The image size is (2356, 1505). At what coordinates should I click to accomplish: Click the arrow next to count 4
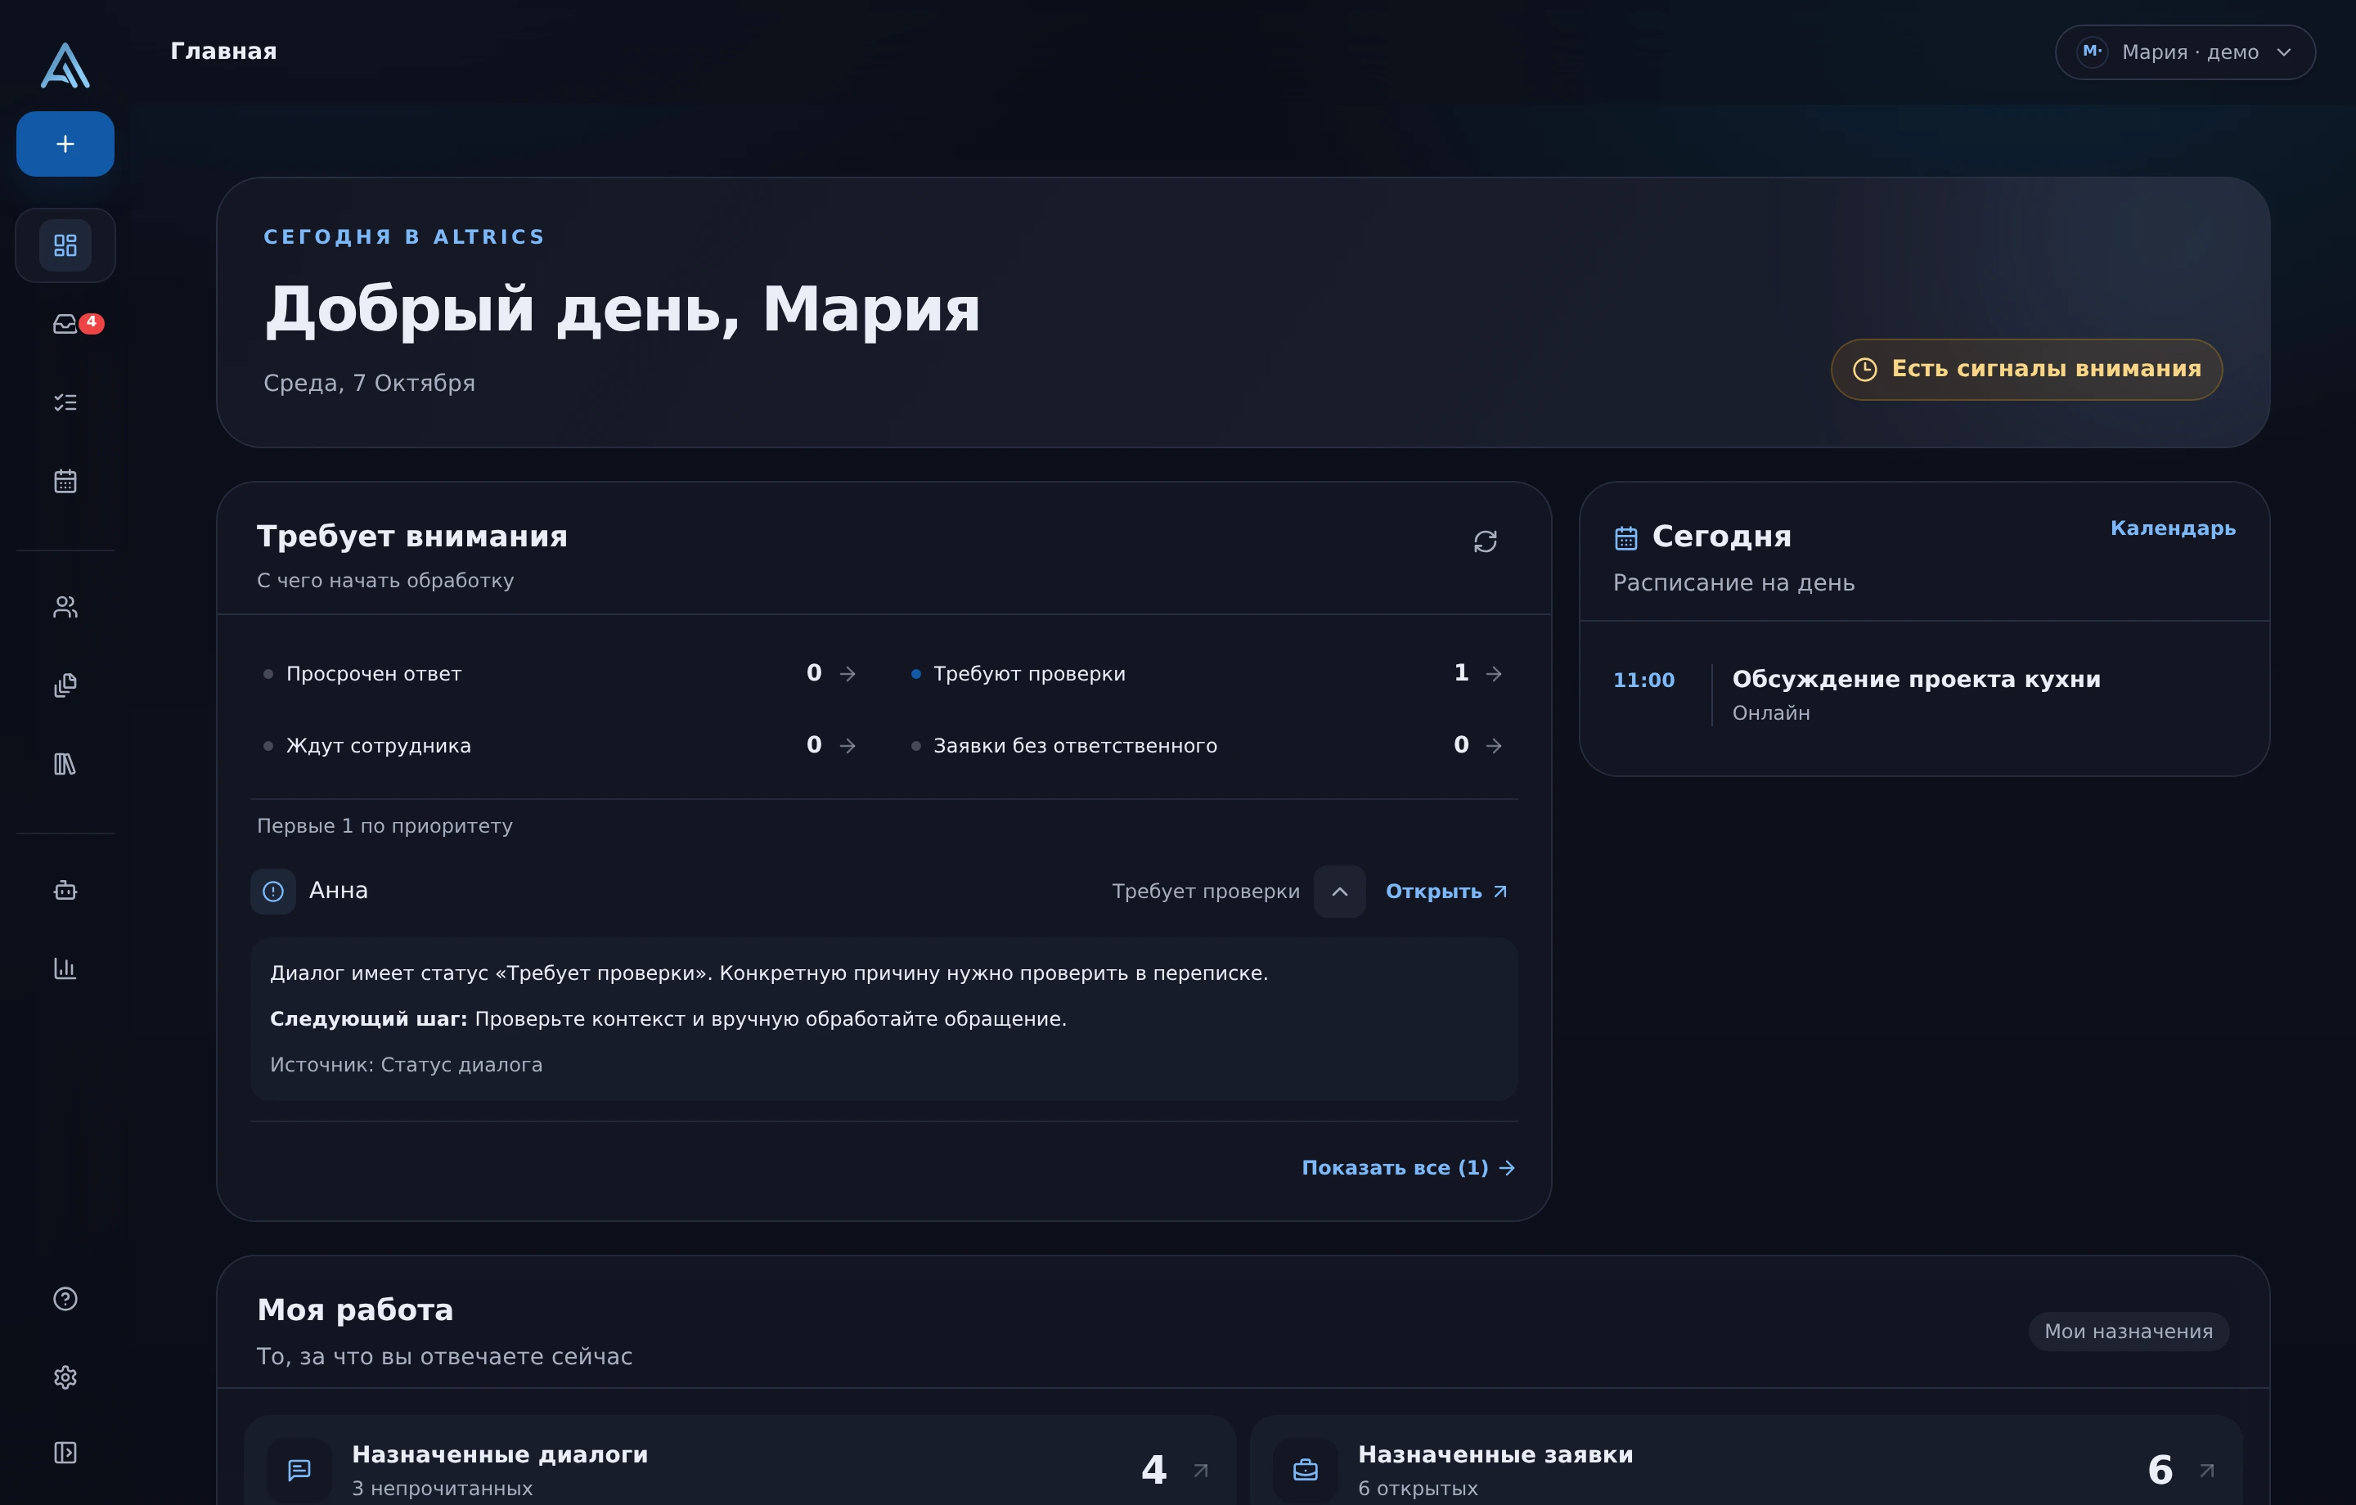1201,1470
